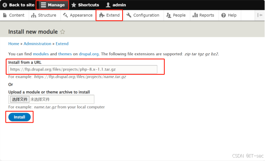Open the themes link
The image size is (265, 161).
pyautogui.click(x=65, y=54)
